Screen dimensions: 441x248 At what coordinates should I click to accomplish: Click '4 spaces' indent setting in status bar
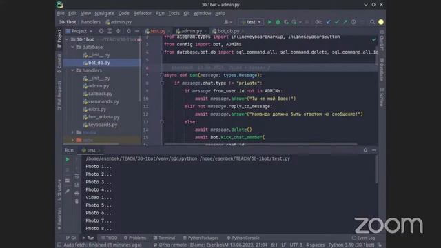tap(315, 245)
